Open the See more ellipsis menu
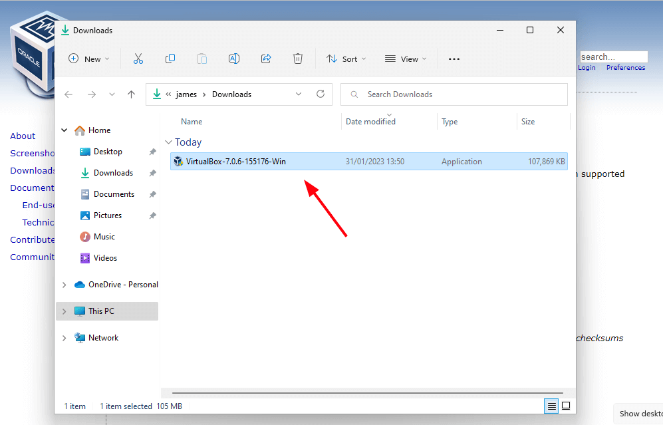The width and height of the screenshot is (663, 425). coord(454,59)
